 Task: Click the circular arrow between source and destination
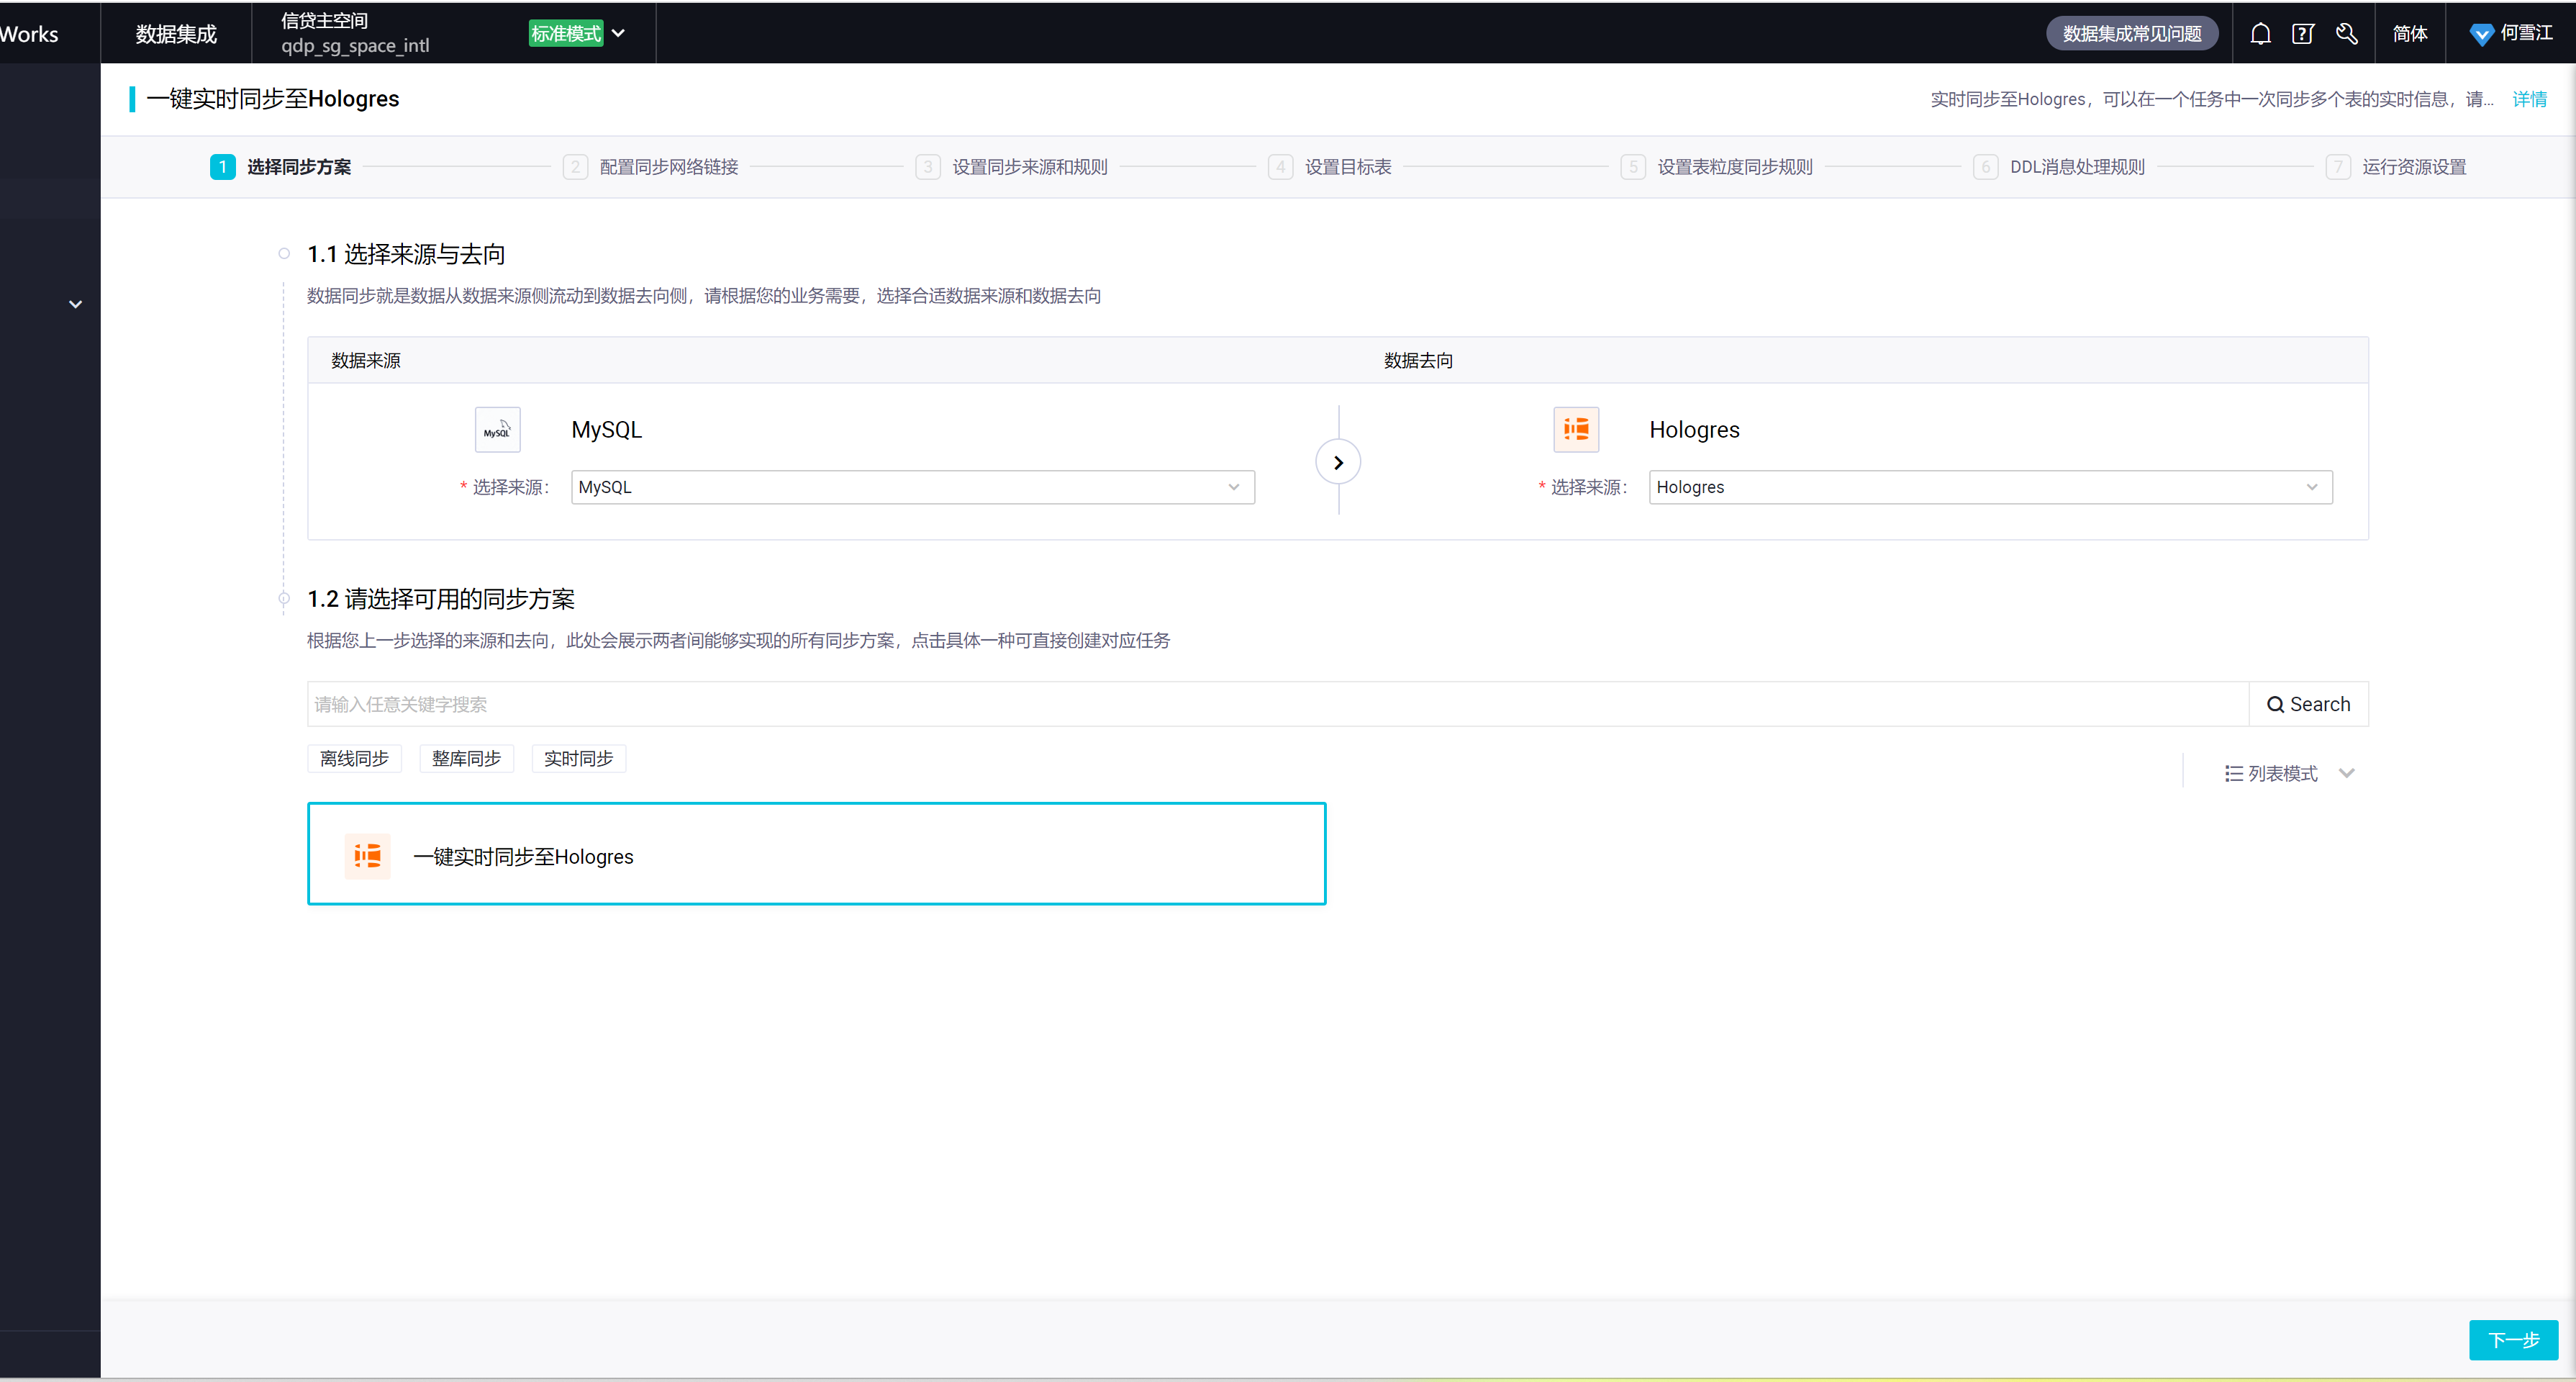click(x=1338, y=463)
